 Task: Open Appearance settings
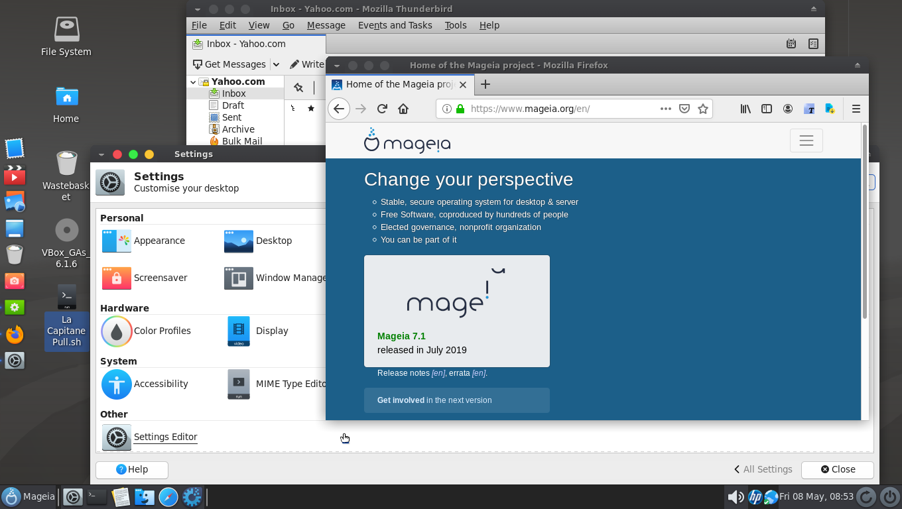(143, 241)
